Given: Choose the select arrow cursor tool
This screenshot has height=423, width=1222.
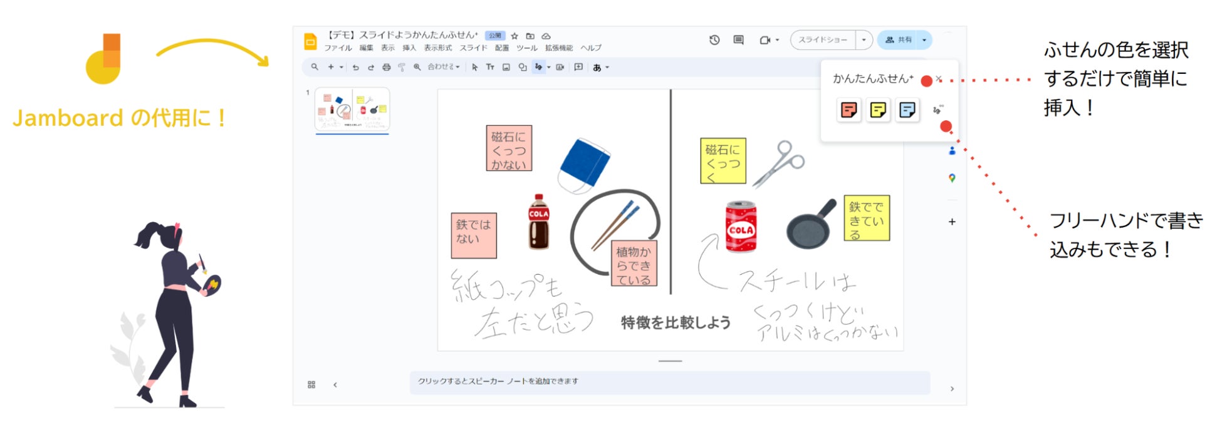Looking at the screenshot, I should (x=474, y=67).
